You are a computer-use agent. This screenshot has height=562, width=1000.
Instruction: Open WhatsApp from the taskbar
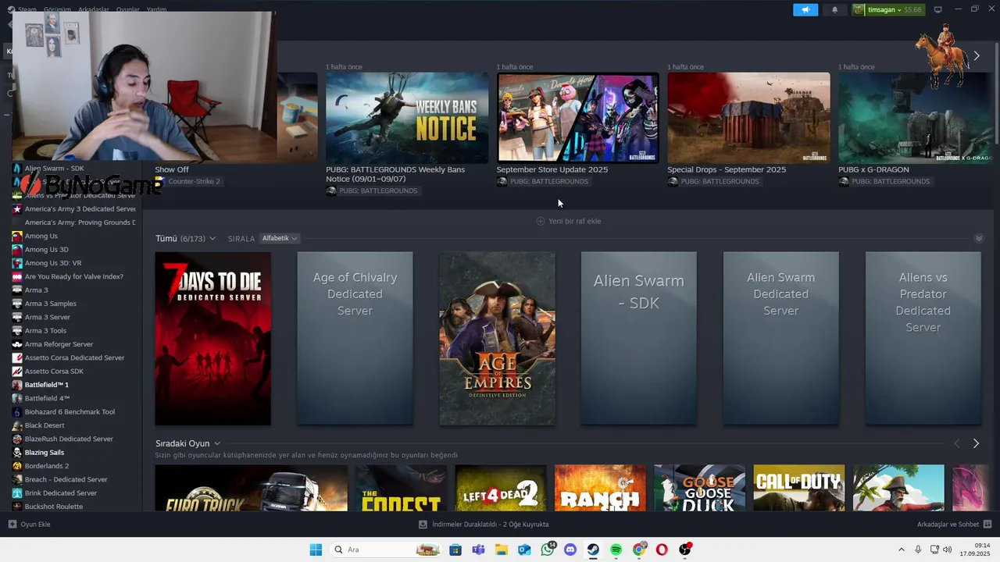click(548, 550)
